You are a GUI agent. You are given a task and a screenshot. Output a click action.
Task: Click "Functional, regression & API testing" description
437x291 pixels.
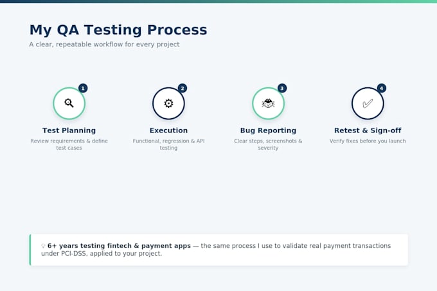click(x=168, y=145)
